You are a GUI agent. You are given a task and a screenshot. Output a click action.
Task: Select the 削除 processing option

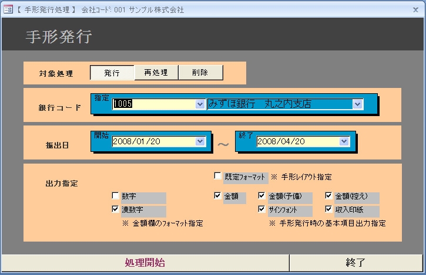point(200,73)
